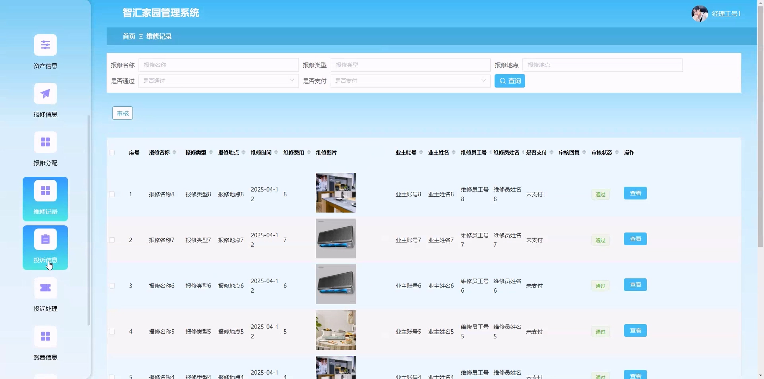764x379 pixels.
Task: Open the 资产信息 sidebar icon
Action: pyautogui.click(x=45, y=45)
